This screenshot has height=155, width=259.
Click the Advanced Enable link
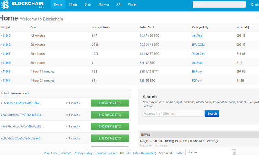click(178, 153)
